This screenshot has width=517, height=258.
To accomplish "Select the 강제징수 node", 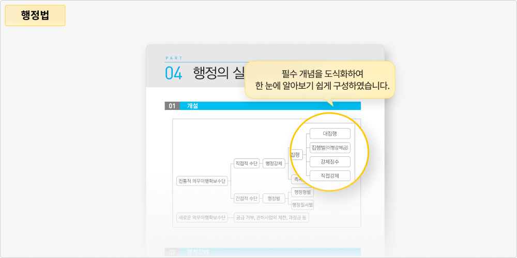I will point(329,162).
